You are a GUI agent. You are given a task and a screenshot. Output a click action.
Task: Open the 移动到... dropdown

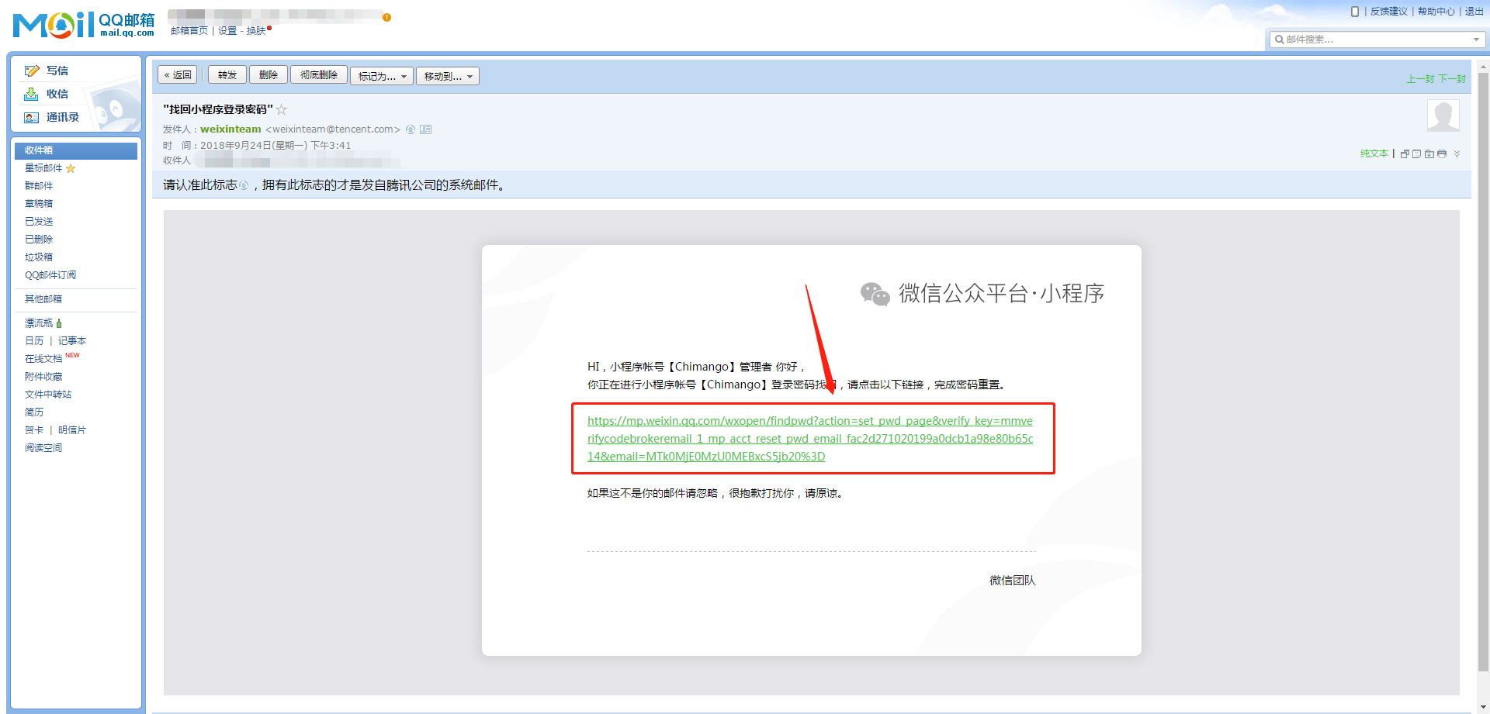tap(448, 76)
